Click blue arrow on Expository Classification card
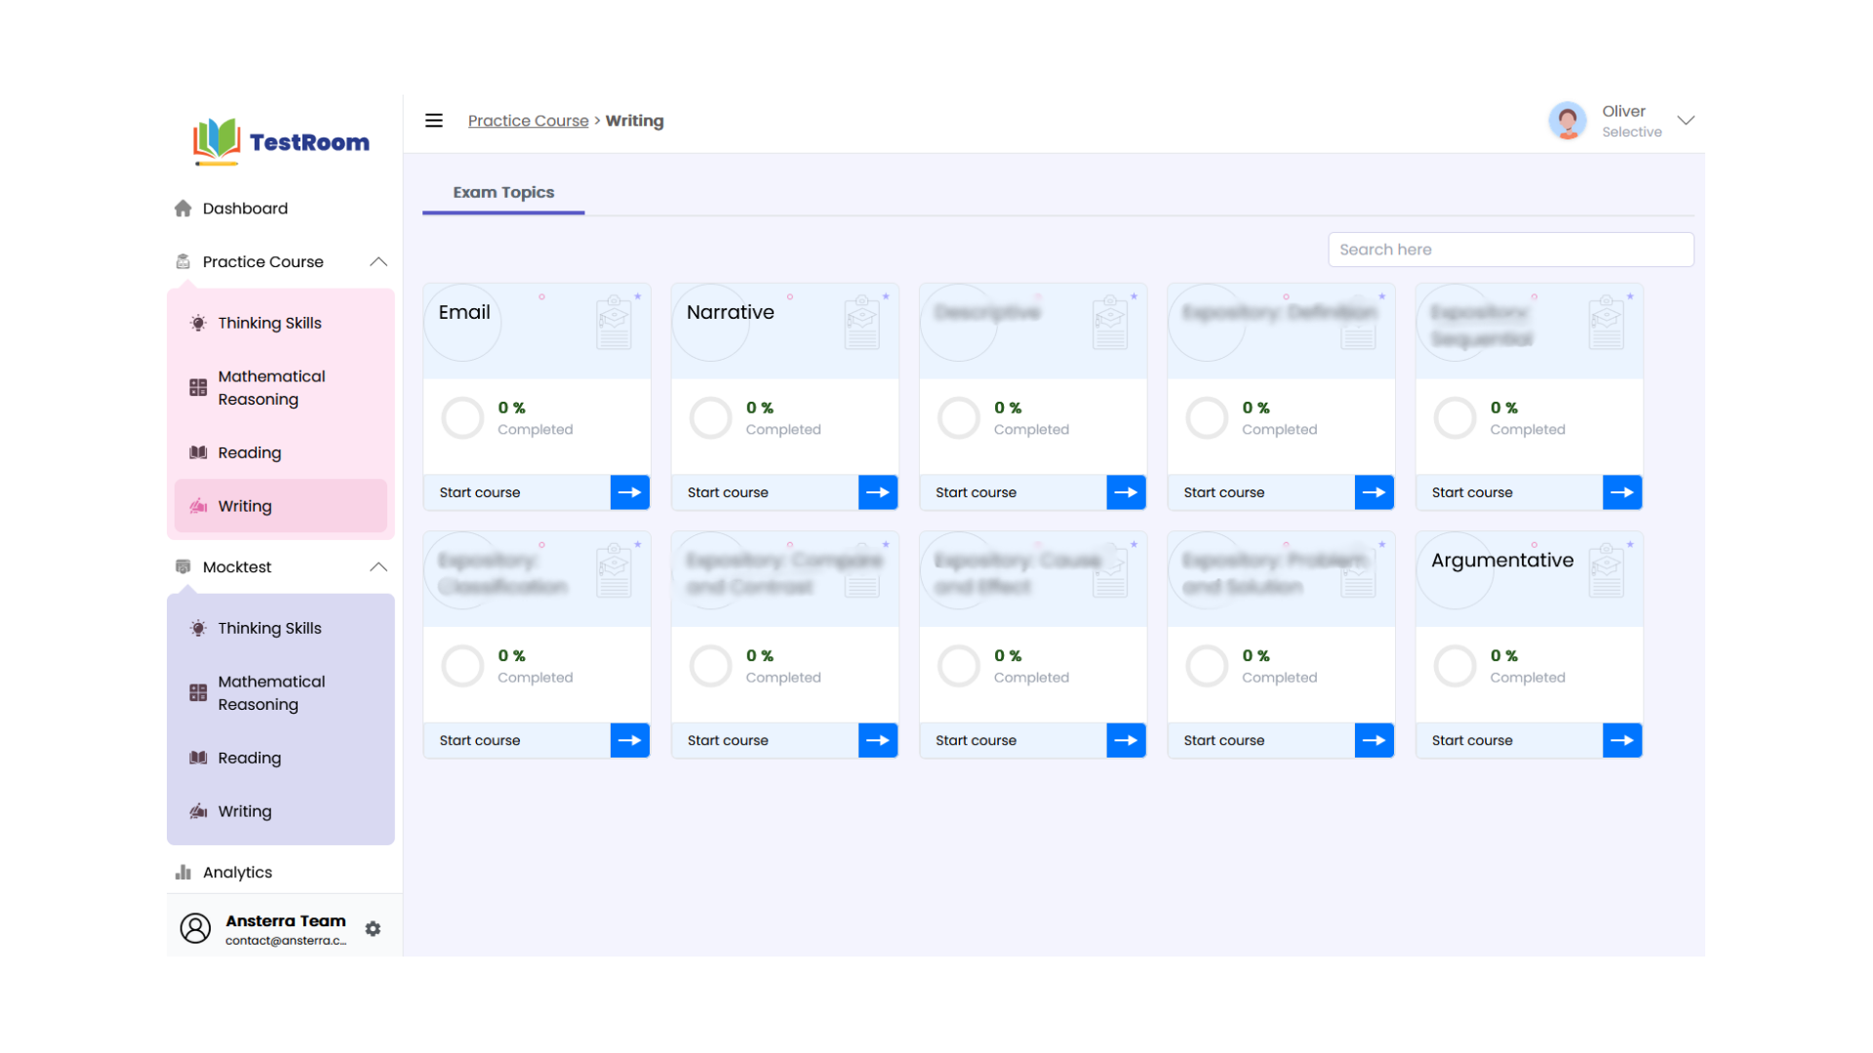This screenshot has width=1873, height=1053. tap(630, 741)
